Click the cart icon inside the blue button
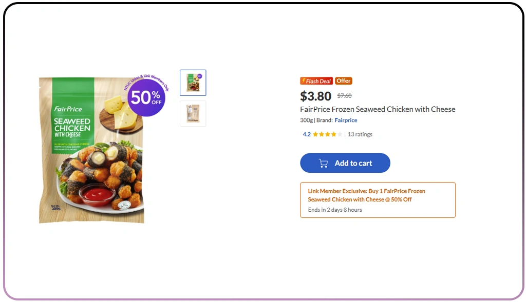527x302 pixels. 323,163
